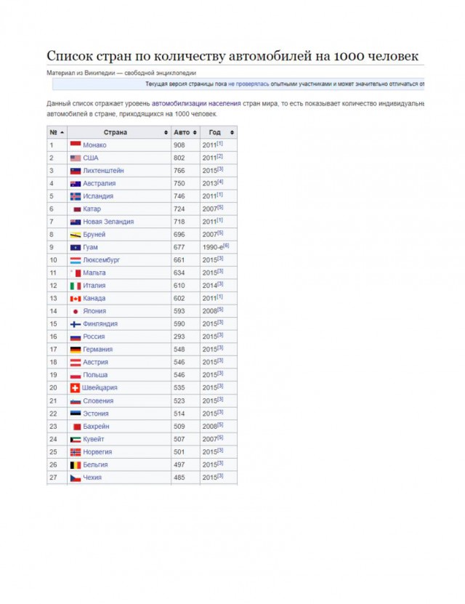Image resolution: width=465 pixels, height=604 pixels.
Task: Click the New Zealand flag icon
Action: 76,222
